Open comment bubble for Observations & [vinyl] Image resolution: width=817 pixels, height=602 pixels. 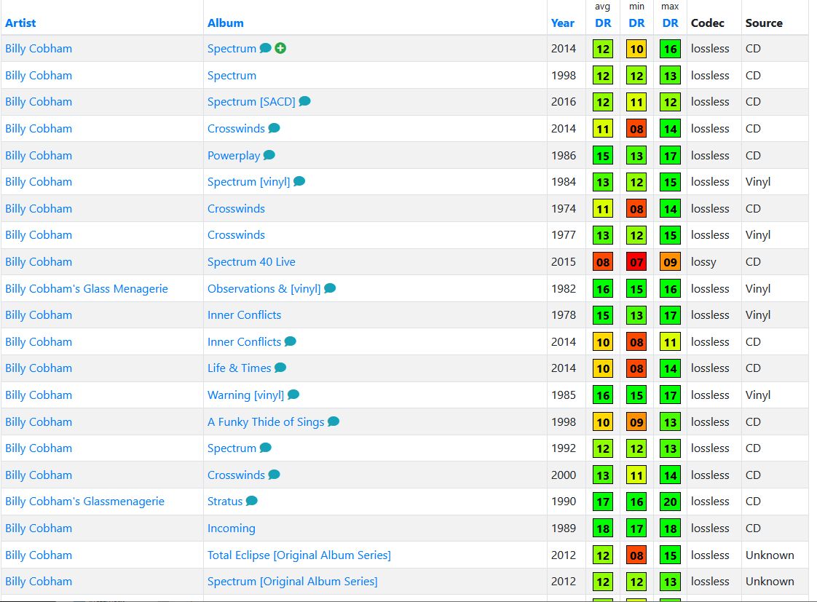tap(330, 288)
